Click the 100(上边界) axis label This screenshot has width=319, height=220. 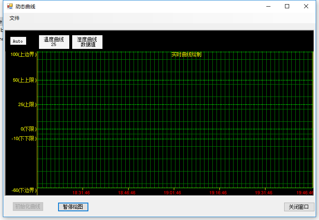(x=23, y=54)
